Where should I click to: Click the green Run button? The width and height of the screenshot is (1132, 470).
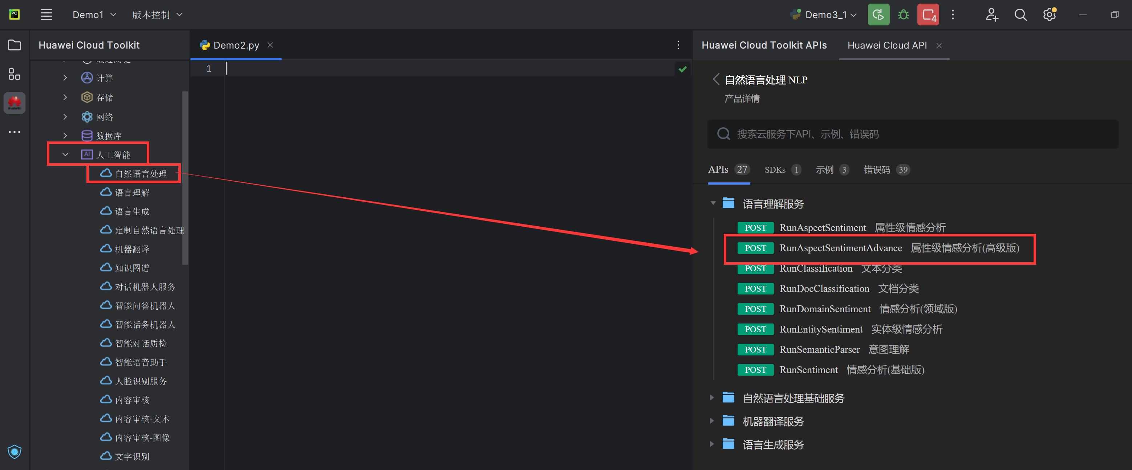pyautogui.click(x=878, y=15)
